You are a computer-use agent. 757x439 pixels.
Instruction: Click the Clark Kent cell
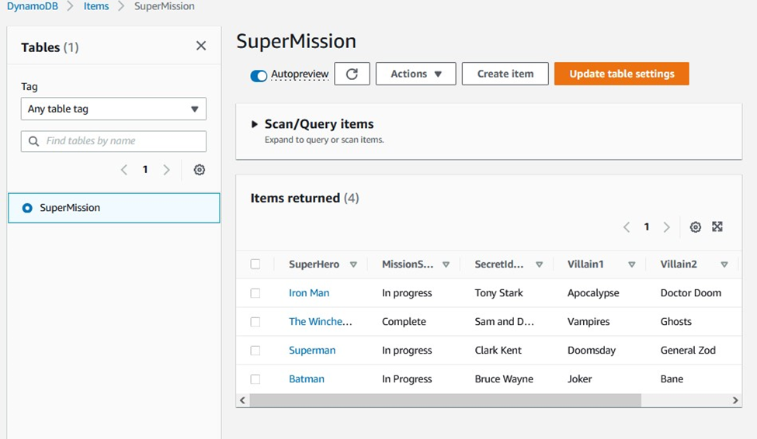point(498,351)
